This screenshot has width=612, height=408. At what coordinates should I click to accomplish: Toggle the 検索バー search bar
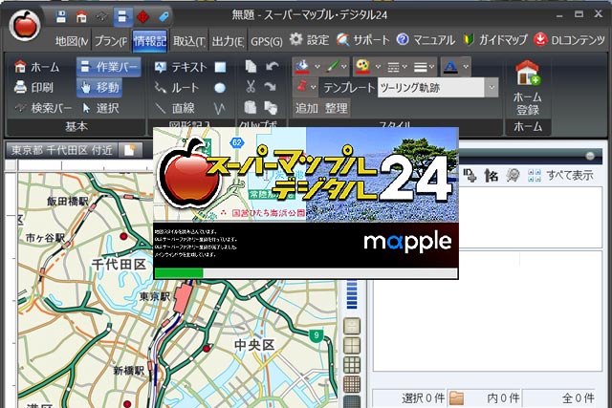(x=43, y=108)
